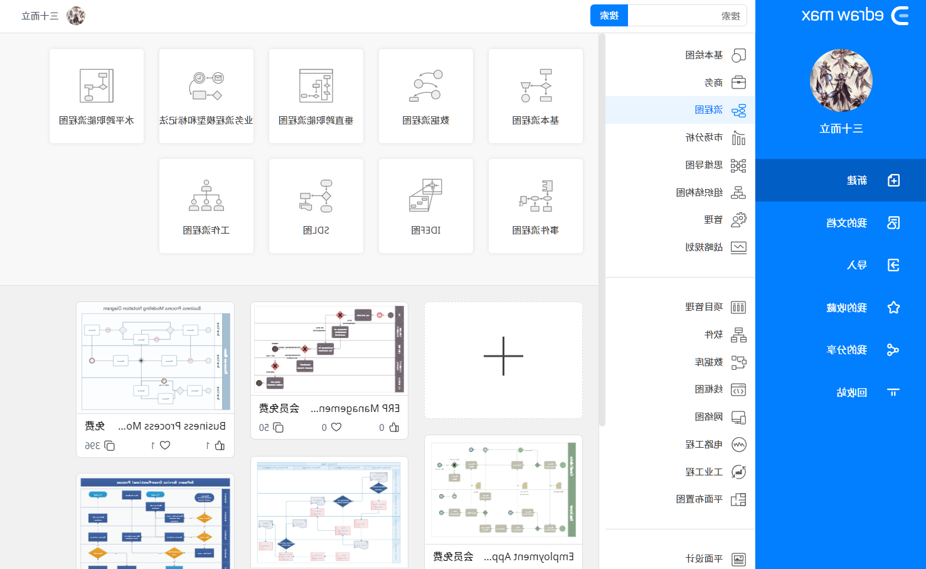This screenshot has height=569, width=926.
Task: Choose the 水平跨职能流程图 template type
Action: (x=97, y=96)
